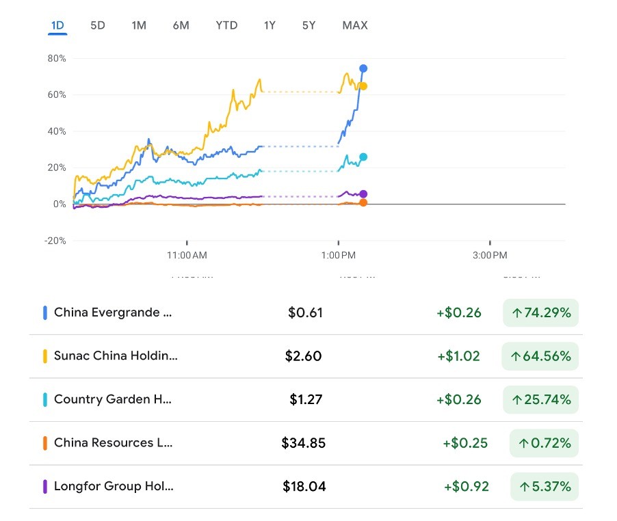Click the 74.29% green change badge
This screenshot has width=617, height=521.
(540, 312)
